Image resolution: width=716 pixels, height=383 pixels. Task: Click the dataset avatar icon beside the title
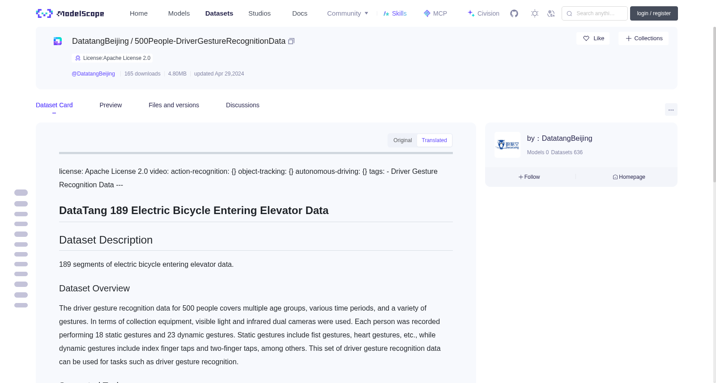pos(58,41)
